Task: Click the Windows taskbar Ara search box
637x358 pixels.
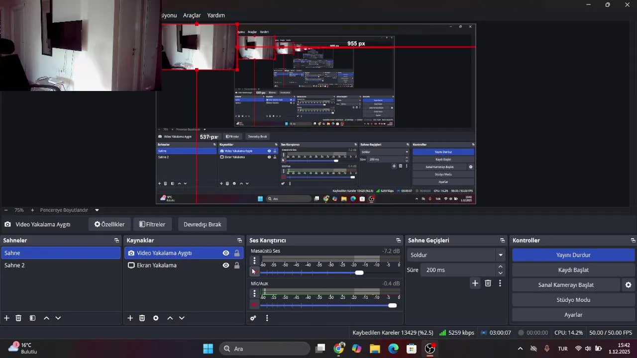Action: (x=264, y=349)
